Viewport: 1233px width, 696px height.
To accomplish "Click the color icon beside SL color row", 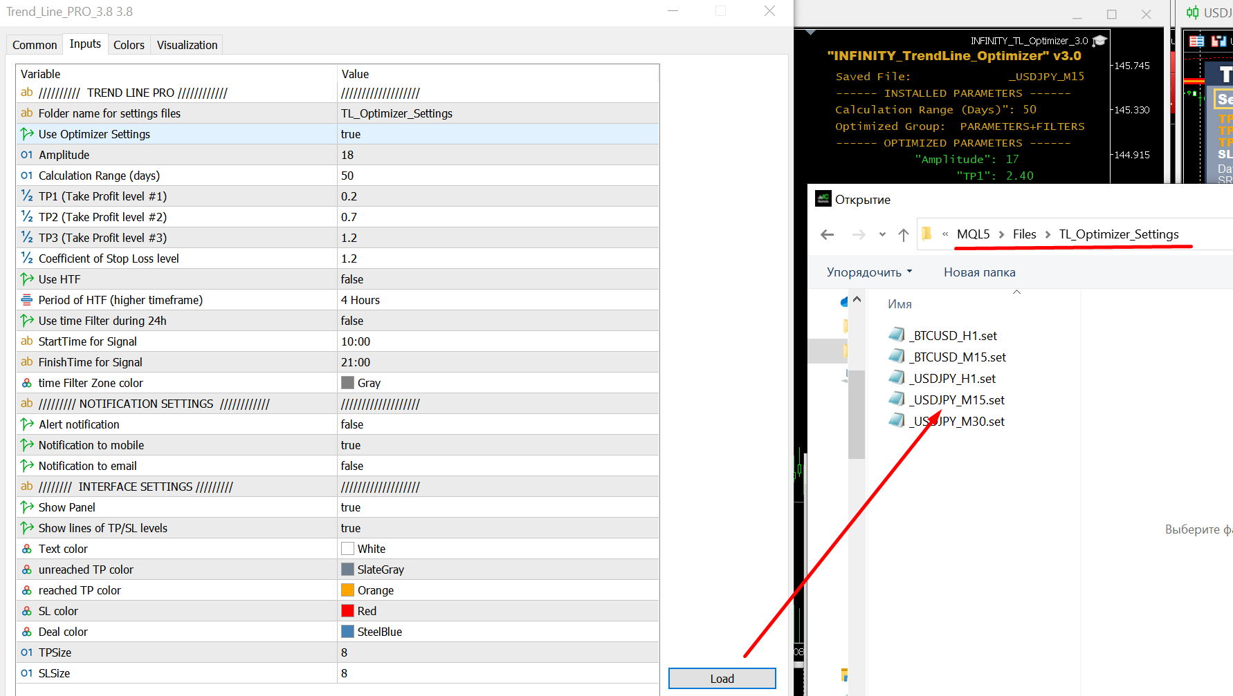I will click(27, 611).
